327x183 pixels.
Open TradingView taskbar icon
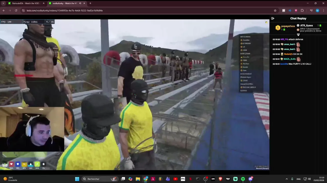pos(228,179)
